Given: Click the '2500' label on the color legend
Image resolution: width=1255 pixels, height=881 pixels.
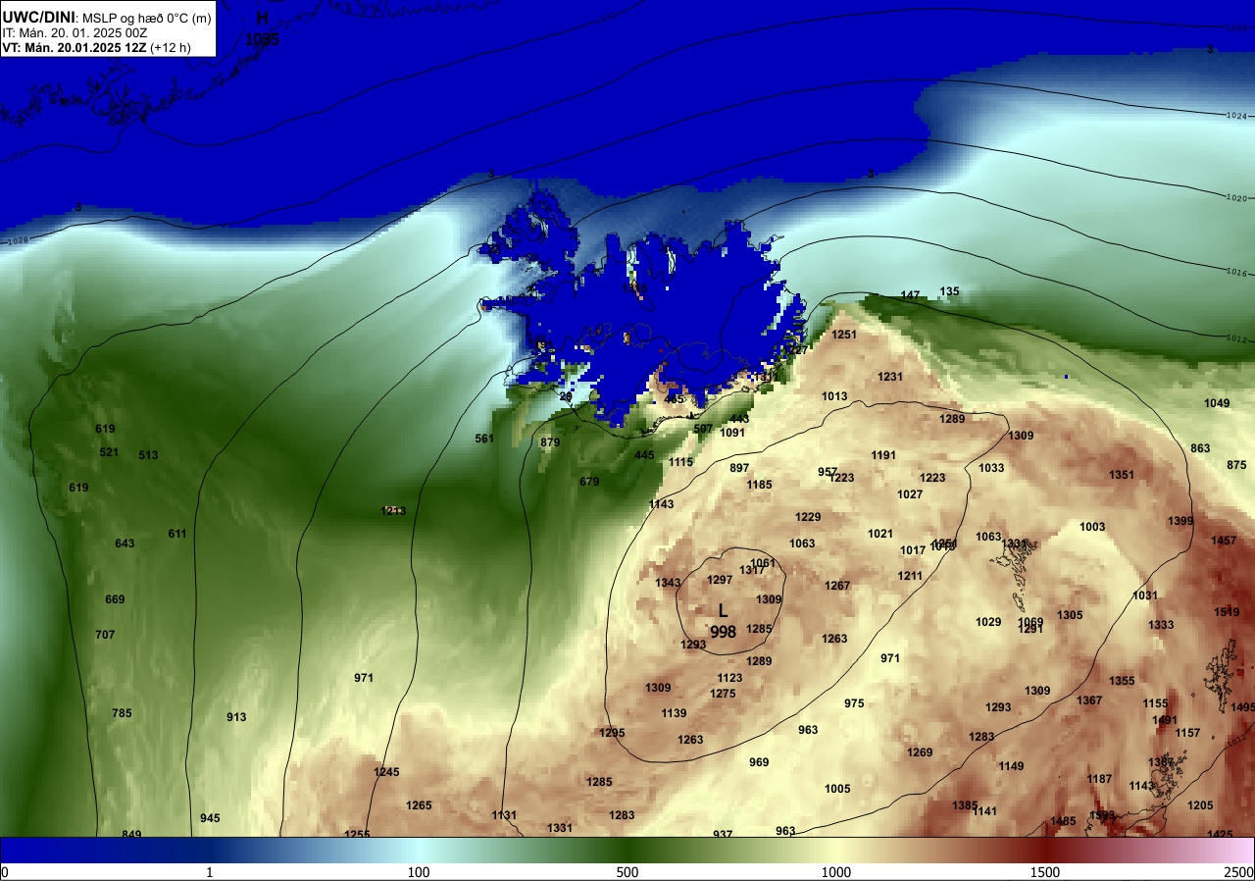Looking at the screenshot, I should pos(1240,872).
